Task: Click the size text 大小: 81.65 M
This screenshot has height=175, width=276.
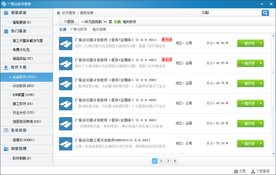Action: [x=217, y=124]
